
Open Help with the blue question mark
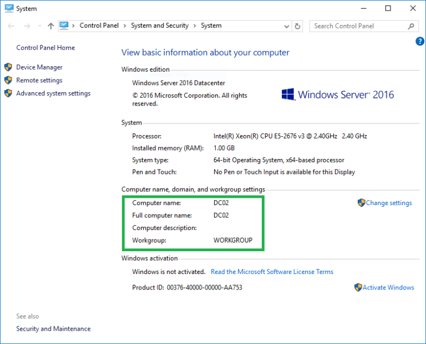(420, 42)
